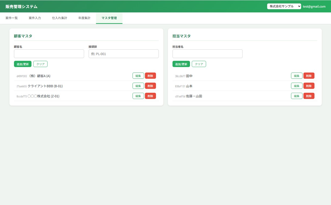The height and width of the screenshot is (205, 331).
Task: Click the ID text 838af131
Action: click(x=180, y=86)
